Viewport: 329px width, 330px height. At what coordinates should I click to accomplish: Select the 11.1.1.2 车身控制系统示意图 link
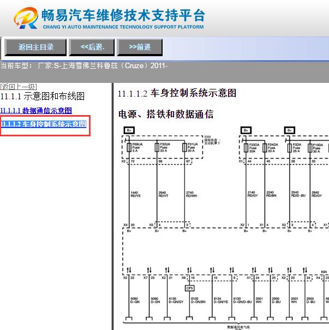point(44,124)
